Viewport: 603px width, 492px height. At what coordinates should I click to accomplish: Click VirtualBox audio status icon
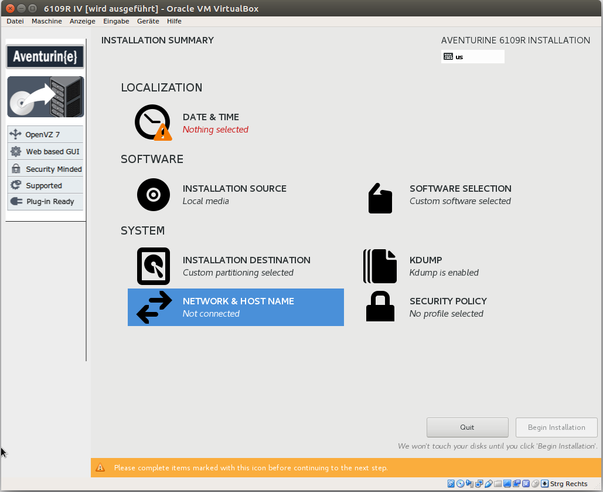click(x=469, y=484)
